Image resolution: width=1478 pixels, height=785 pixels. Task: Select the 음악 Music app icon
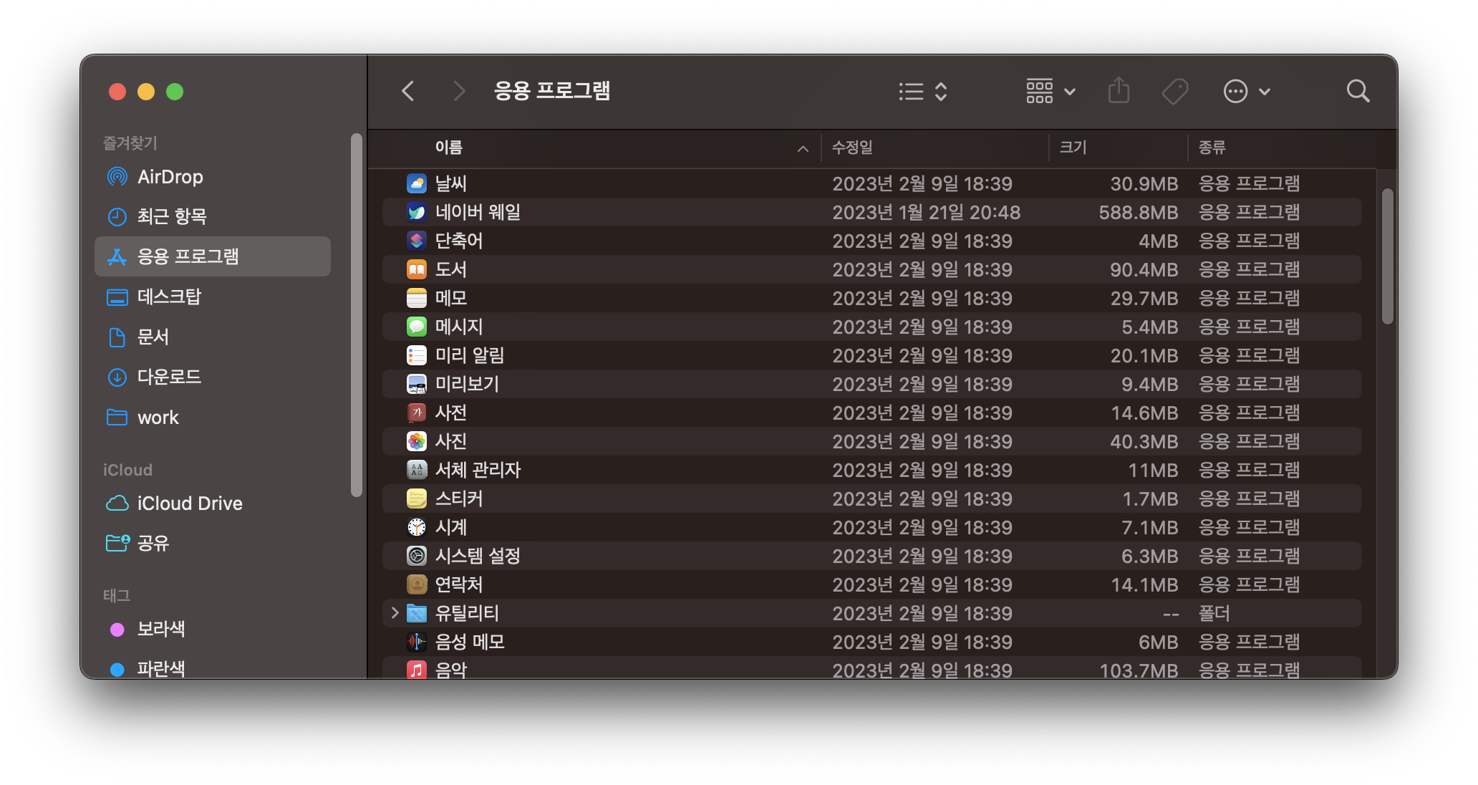(x=415, y=670)
